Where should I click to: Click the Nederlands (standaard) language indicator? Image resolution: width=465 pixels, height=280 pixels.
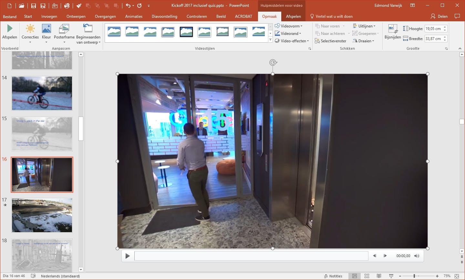pos(60,276)
